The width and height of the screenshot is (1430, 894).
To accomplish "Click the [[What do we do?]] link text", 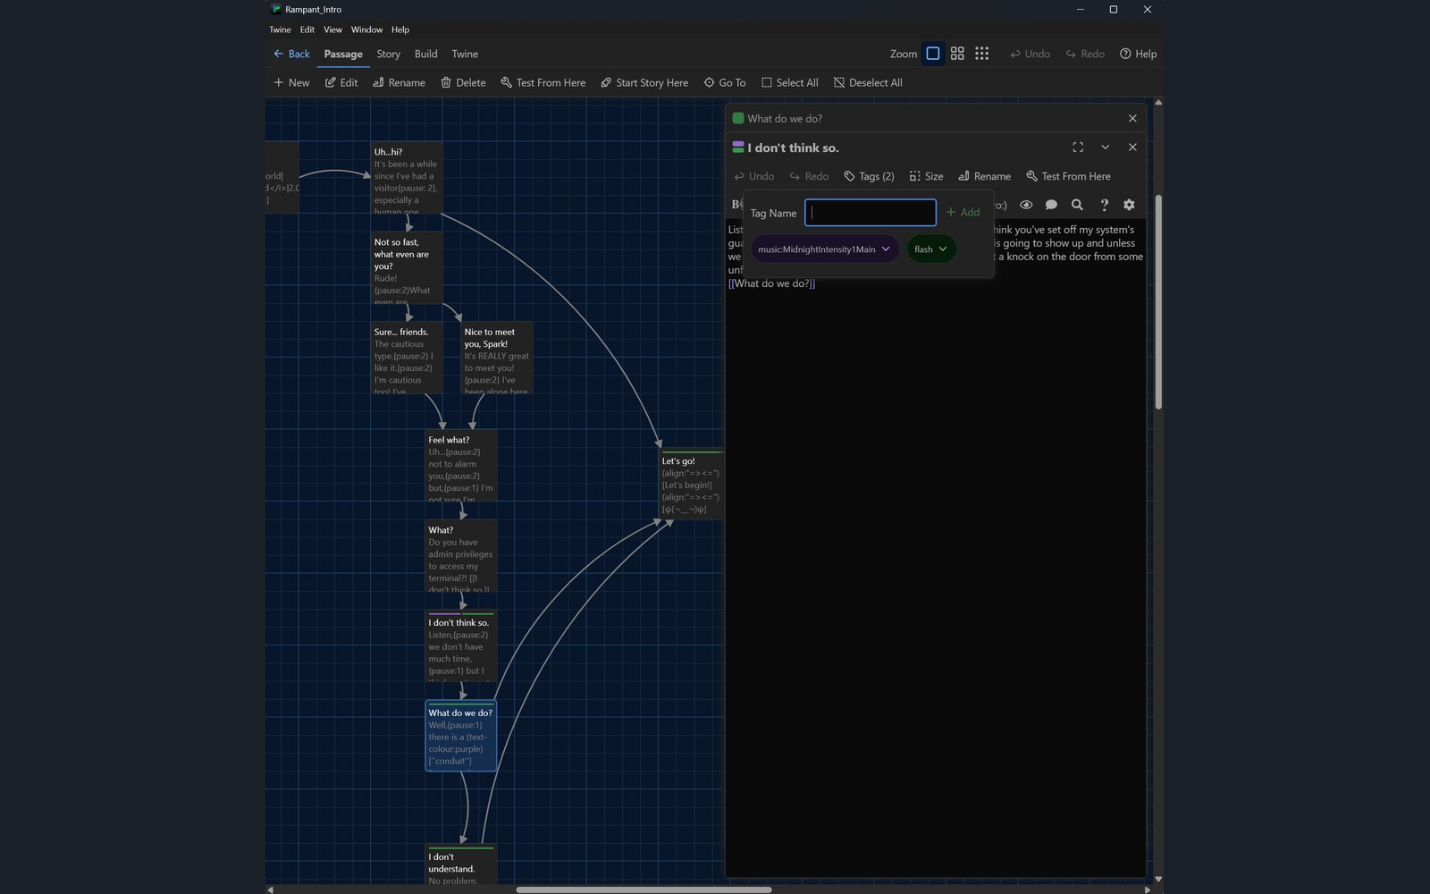I will pos(771,283).
